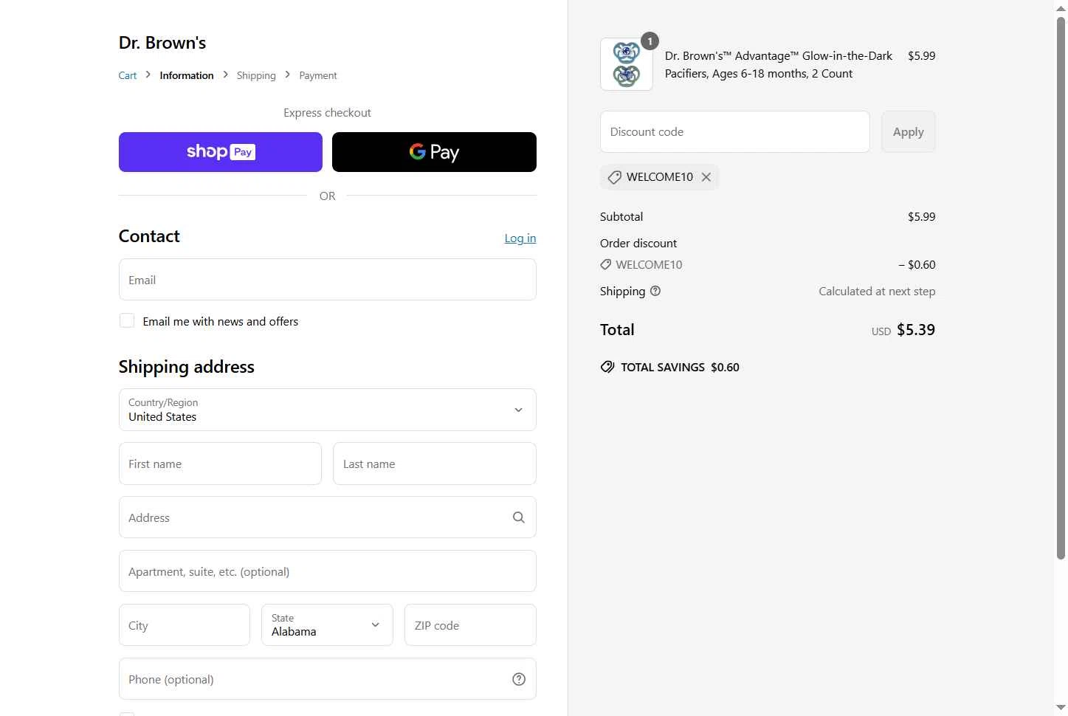Focus the Apartment, suite field
Image resolution: width=1068 pixels, height=716 pixels.
328,571
